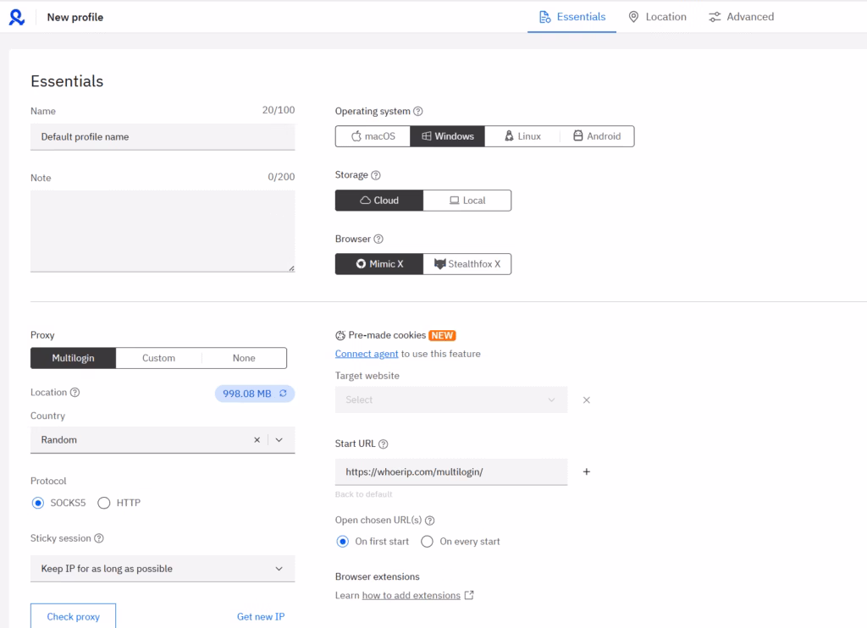Select Linux operating system
This screenshot has height=628, width=867.
[522, 136]
